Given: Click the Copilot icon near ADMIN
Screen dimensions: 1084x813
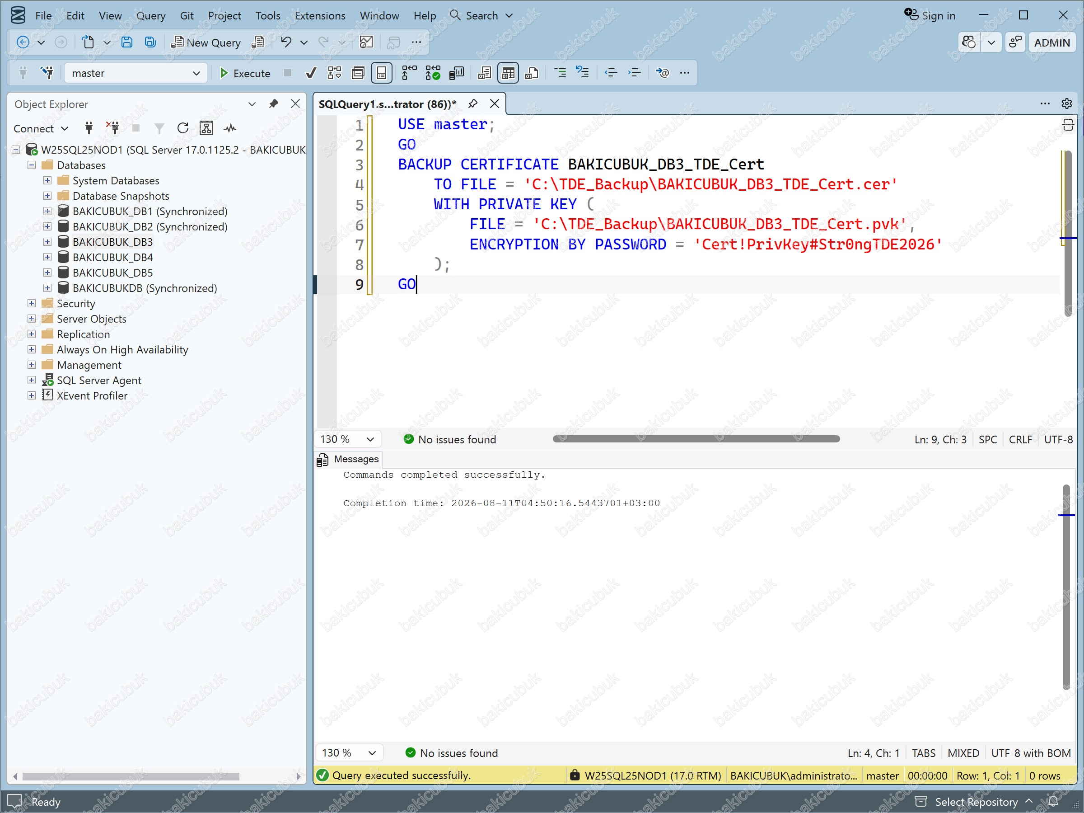Looking at the screenshot, I should (969, 42).
